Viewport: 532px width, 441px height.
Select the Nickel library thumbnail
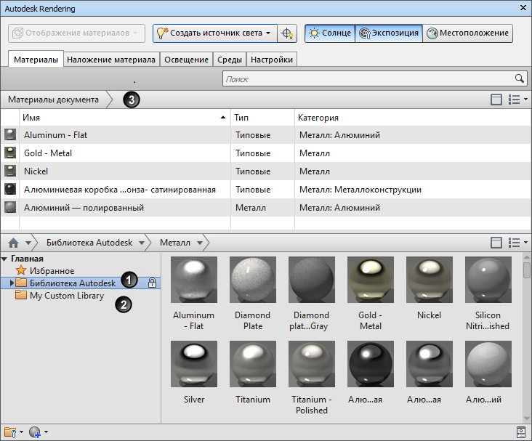(x=430, y=280)
